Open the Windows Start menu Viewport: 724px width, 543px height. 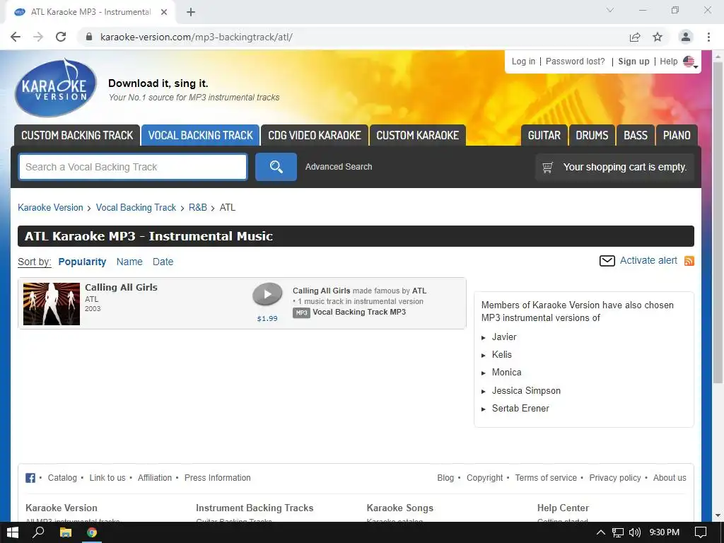[13, 532]
